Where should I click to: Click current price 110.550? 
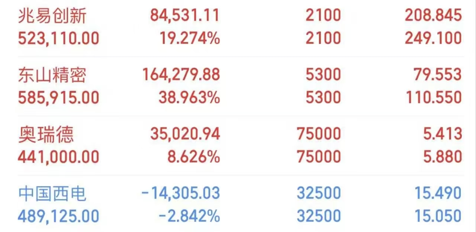433,98
